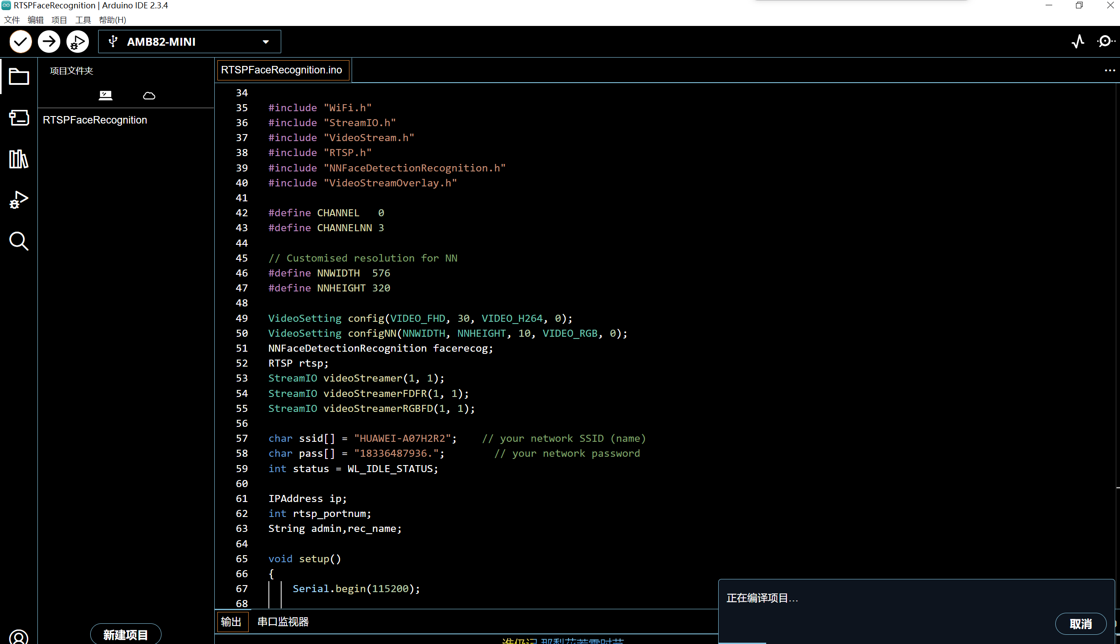This screenshot has height=644, width=1120.
Task: Click Serial.begin(115200); line
Action: (x=356, y=589)
